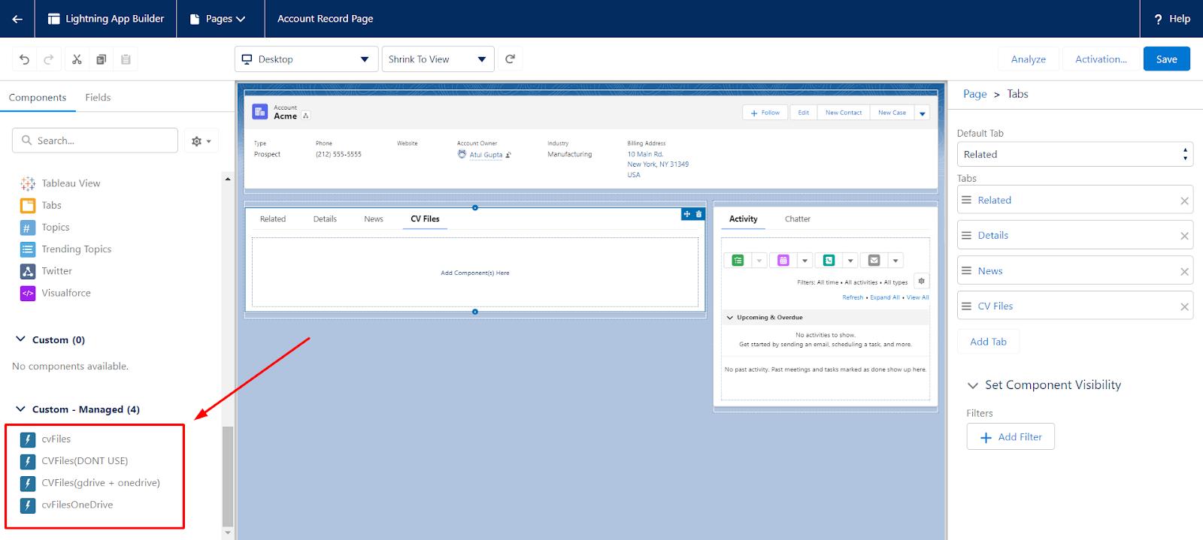Viewport: 1203px width, 540px height.
Task: Click the Page breadcrumb link
Action: coord(975,94)
